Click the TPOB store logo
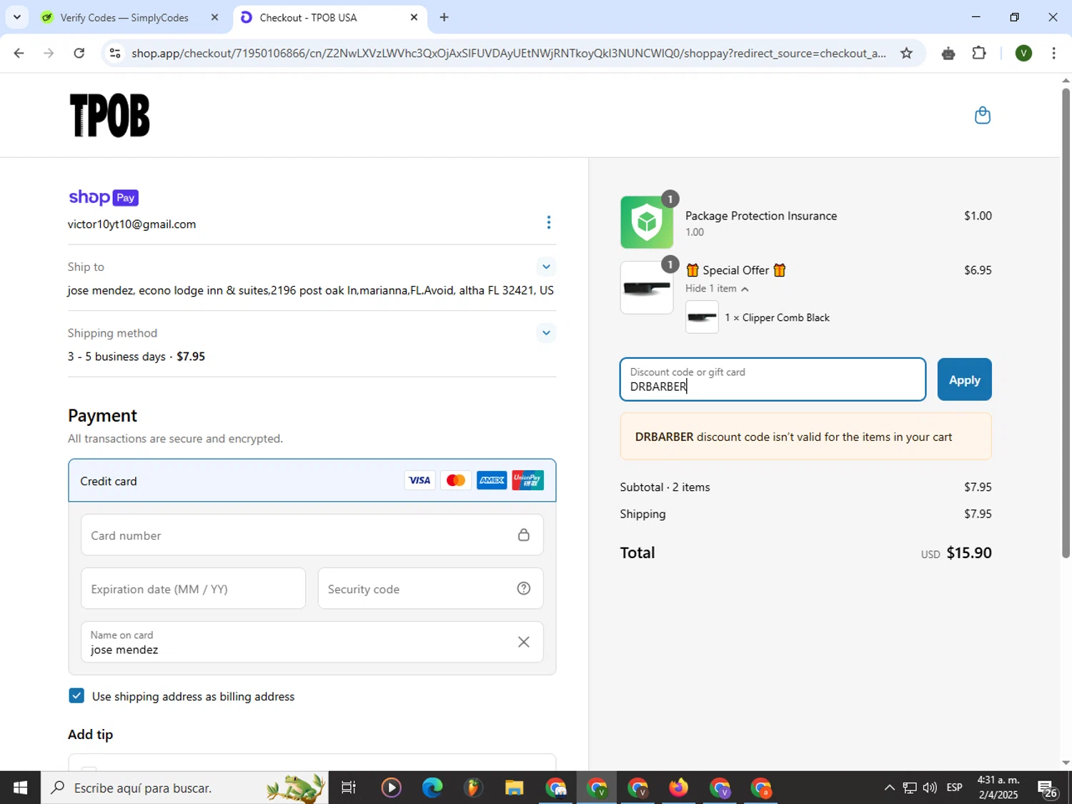1072x804 pixels. pos(109,115)
